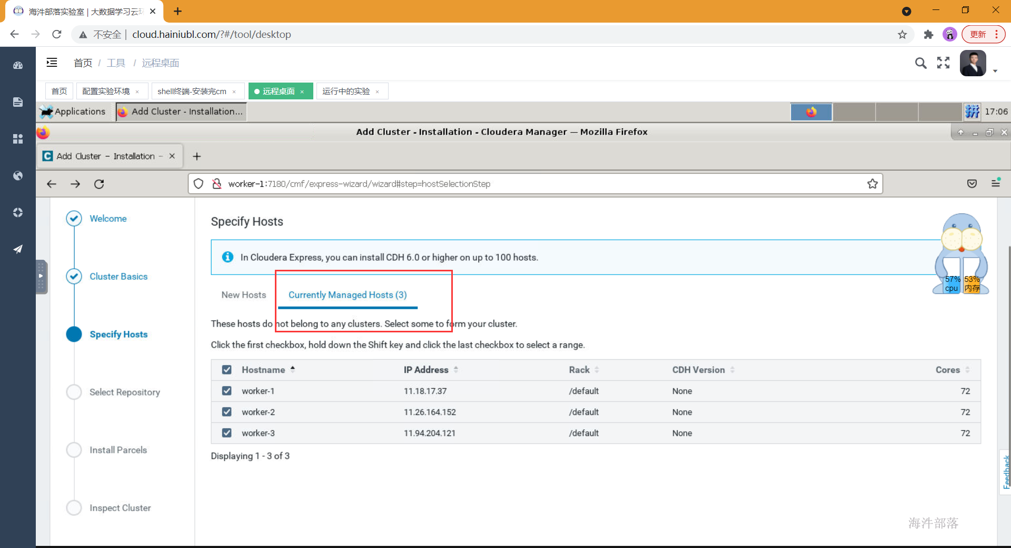Close the Add Cluster Firefox tab
Viewport: 1011px width, 548px height.
(x=172, y=156)
